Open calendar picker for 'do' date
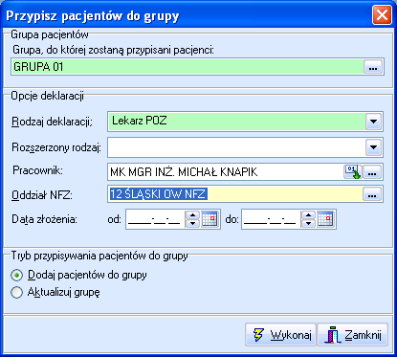The height and width of the screenshot is (357, 397). click(x=325, y=219)
